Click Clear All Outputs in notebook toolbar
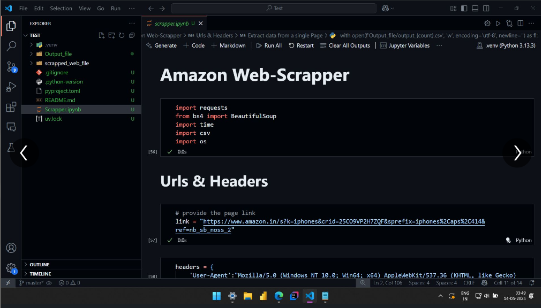 [345, 45]
